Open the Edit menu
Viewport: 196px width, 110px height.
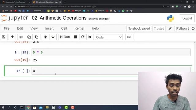point(20,28)
